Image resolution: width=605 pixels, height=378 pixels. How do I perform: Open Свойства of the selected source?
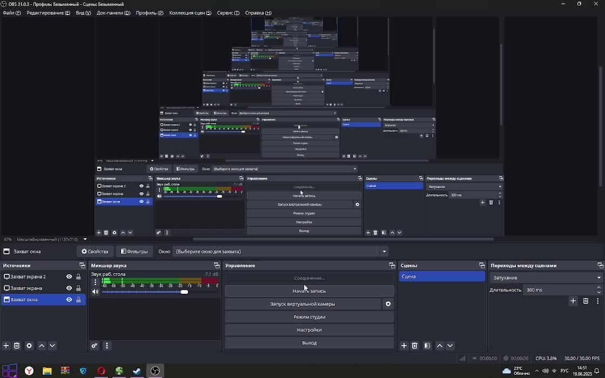(95, 252)
